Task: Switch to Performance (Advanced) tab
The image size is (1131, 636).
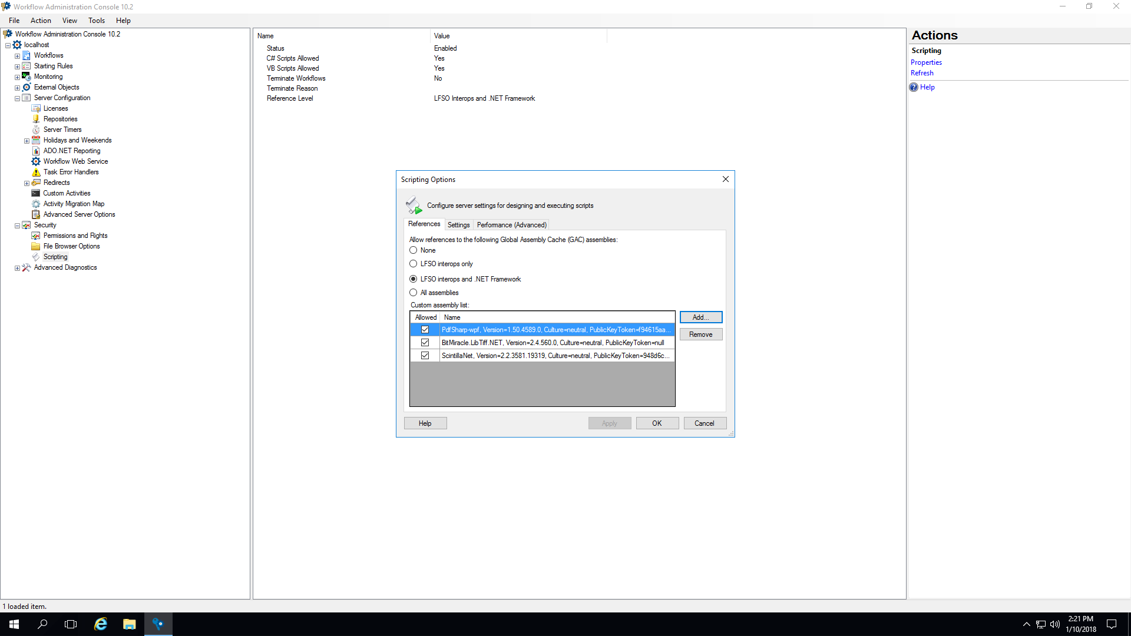Action: (511, 225)
